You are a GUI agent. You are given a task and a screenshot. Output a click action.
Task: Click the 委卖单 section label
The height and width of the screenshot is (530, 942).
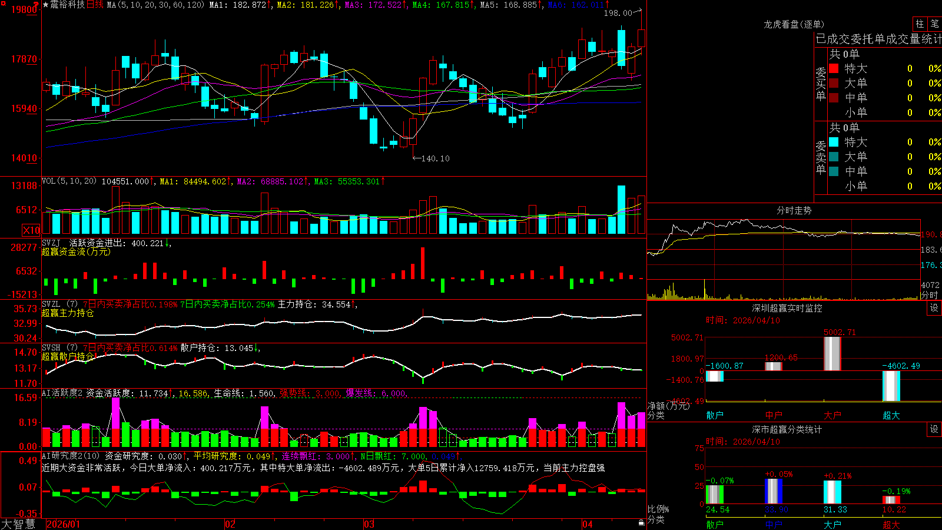(821, 157)
